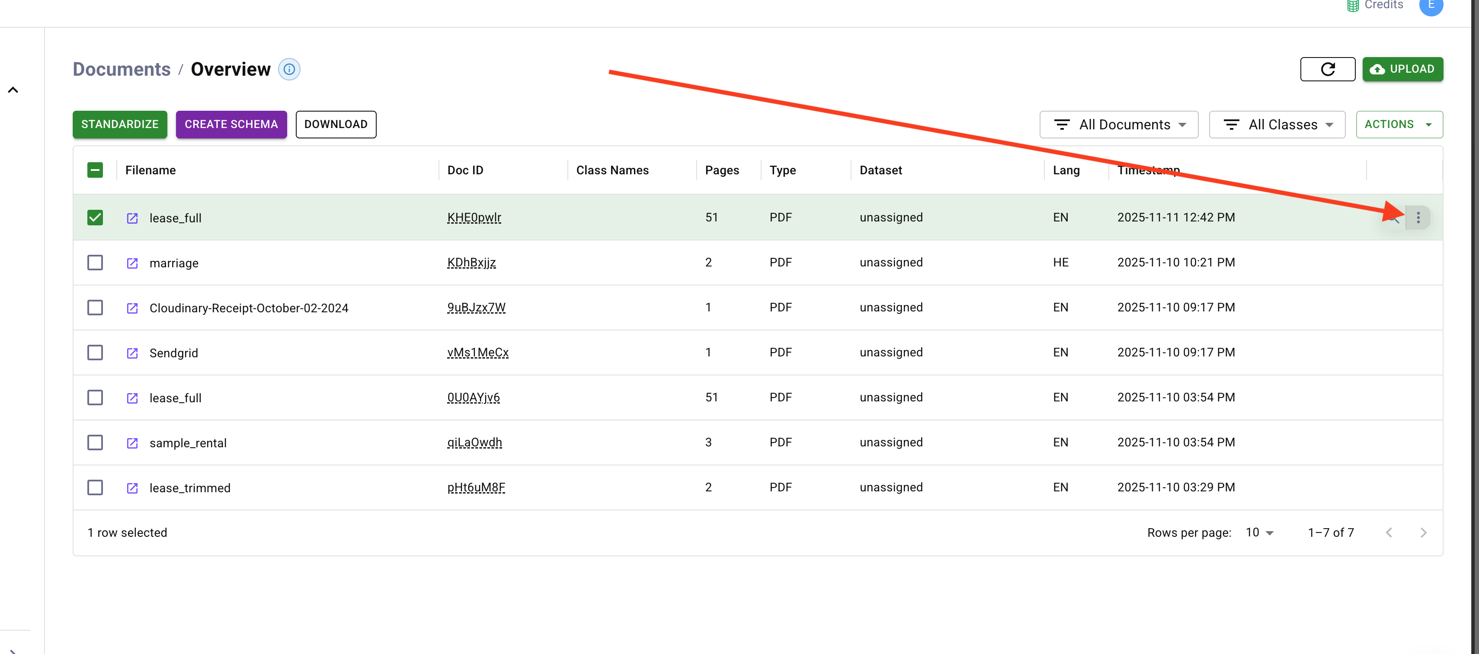The width and height of the screenshot is (1479, 654).
Task: Expand the All Documents filter dropdown
Action: pos(1118,125)
